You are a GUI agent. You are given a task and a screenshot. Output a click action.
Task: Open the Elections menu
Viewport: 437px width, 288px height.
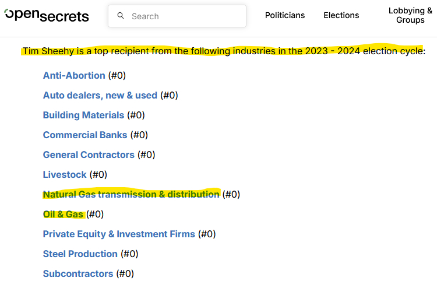pos(341,15)
